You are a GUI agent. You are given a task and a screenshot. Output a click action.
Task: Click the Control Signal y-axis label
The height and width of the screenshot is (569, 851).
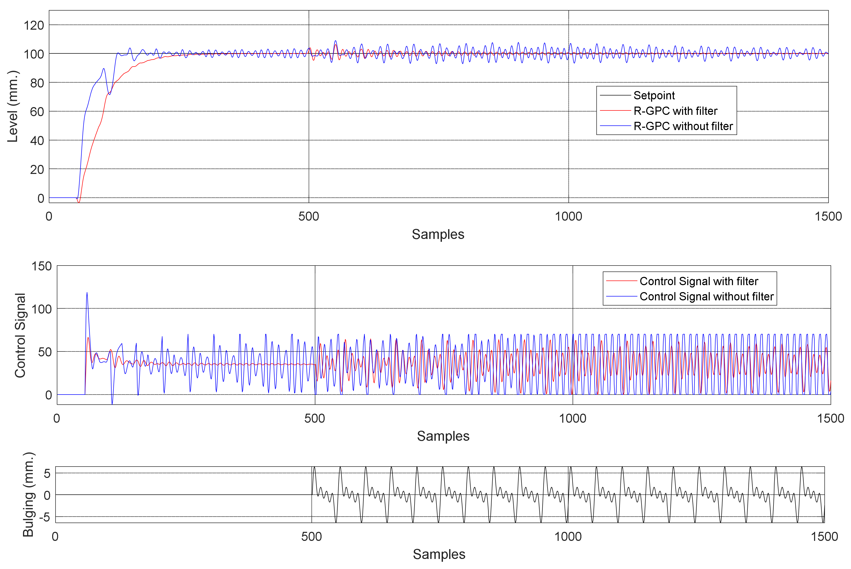[20, 335]
